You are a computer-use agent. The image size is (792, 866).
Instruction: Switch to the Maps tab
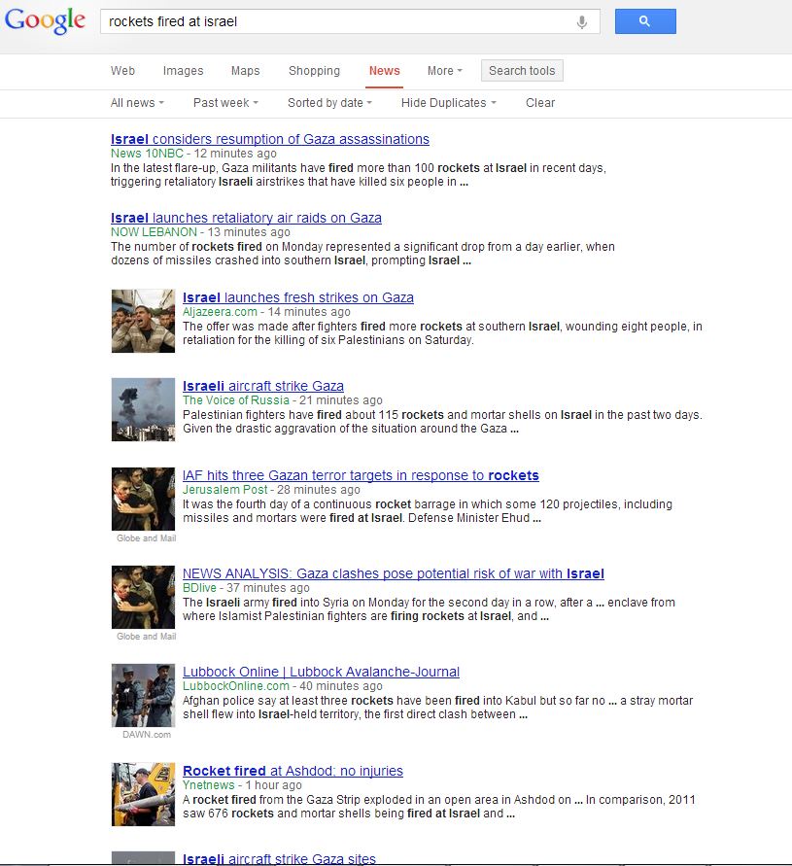[245, 71]
